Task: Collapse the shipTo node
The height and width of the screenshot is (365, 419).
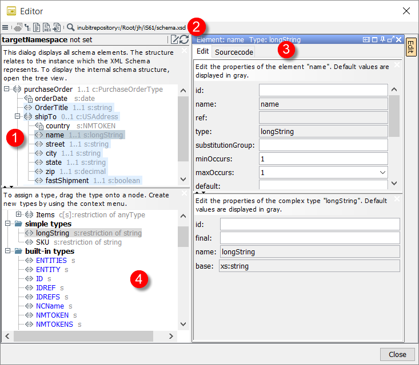Action: 17,116
